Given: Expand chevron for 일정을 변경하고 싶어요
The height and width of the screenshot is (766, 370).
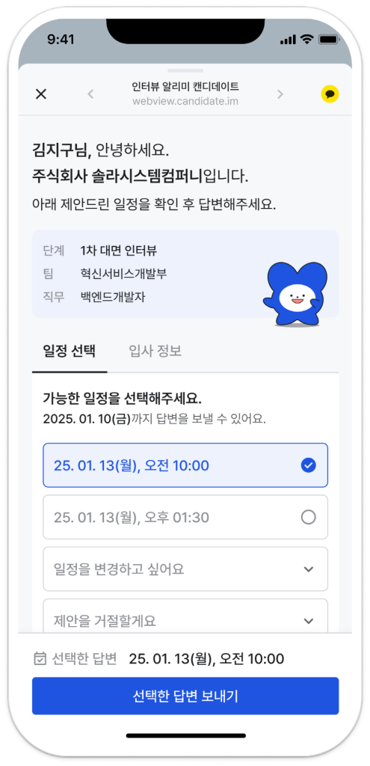Looking at the screenshot, I should coord(308,569).
